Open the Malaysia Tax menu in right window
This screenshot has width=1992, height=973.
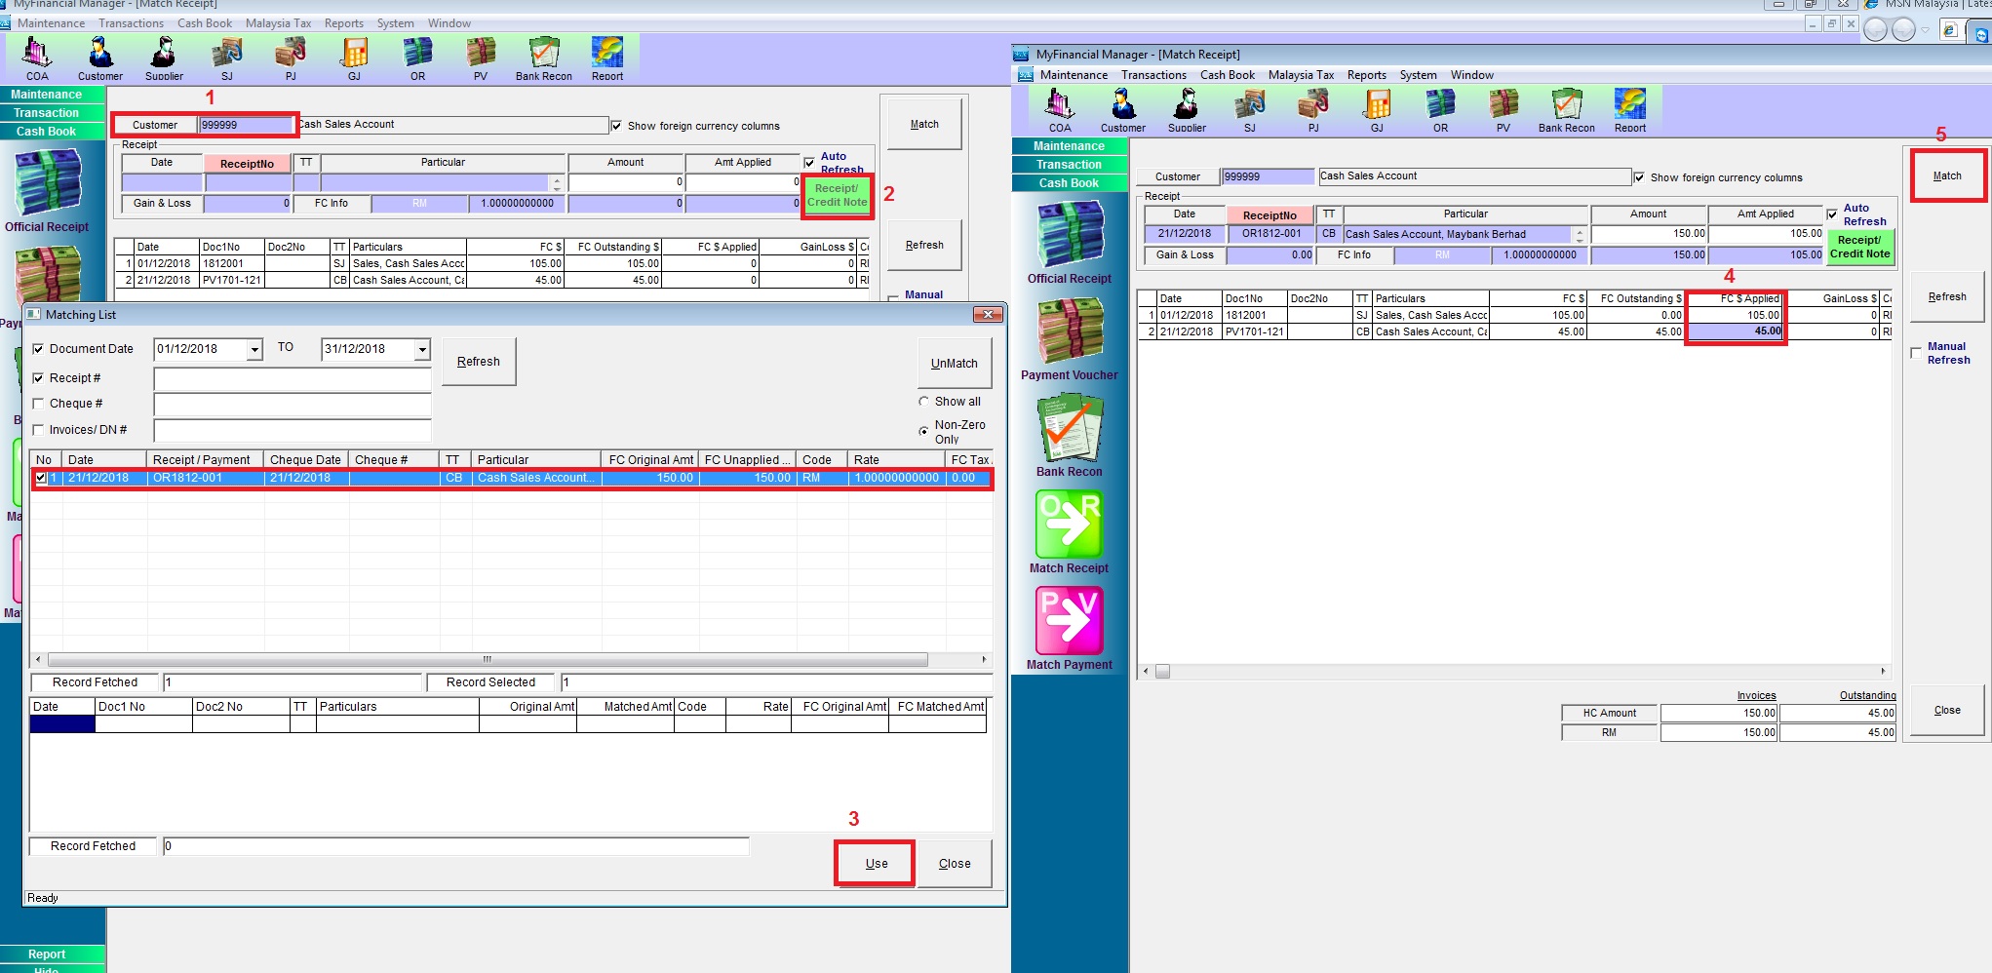pos(1301,75)
